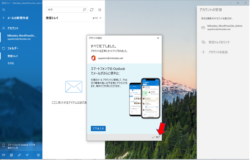This screenshot has width=250, height=160.
Task: Open the People contacts icon
Action: (x=19, y=155)
